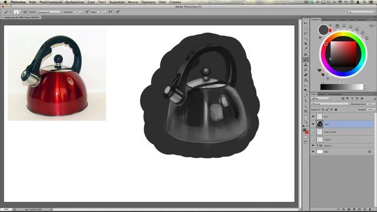Toggle lock all padlock icon in Layers panel

336,110
